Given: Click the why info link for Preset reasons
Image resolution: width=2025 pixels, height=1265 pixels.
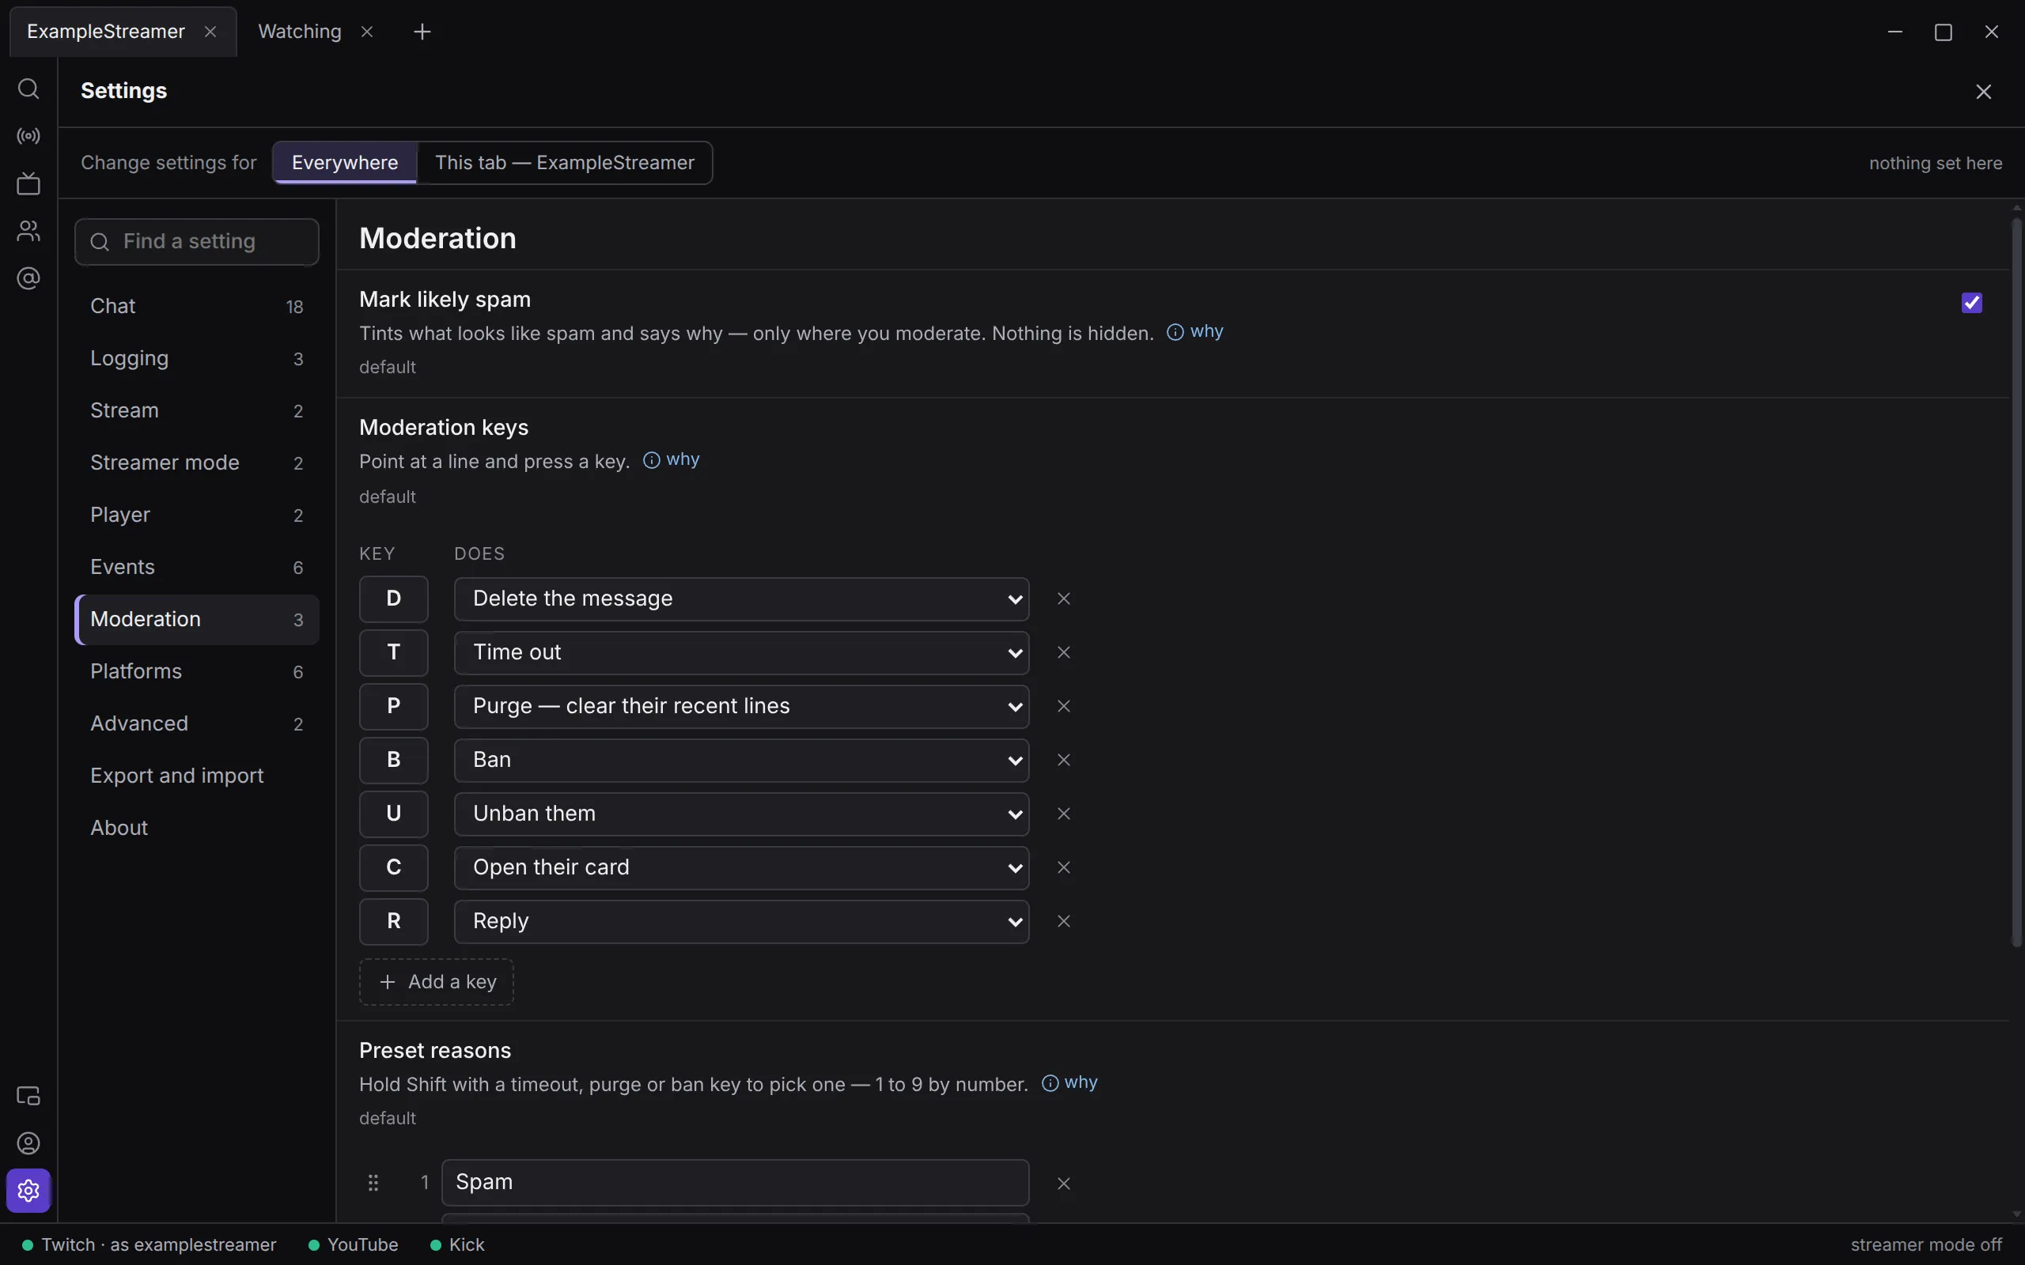Looking at the screenshot, I should [x=1069, y=1082].
